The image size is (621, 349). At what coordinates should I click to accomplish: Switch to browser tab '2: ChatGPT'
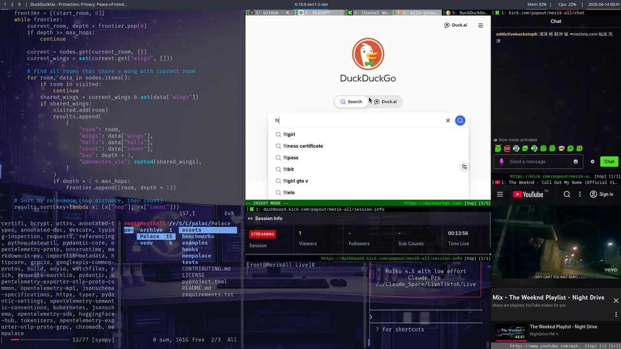(318, 13)
